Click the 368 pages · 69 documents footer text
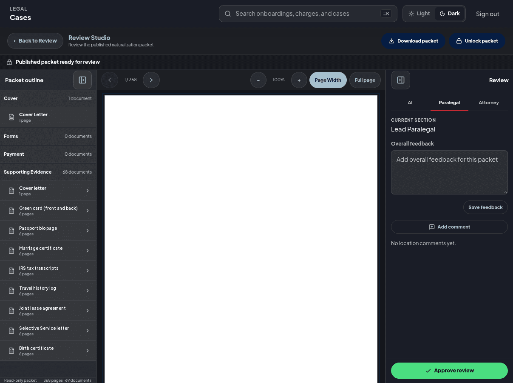Screen dimensions: 513x383 [67, 380]
